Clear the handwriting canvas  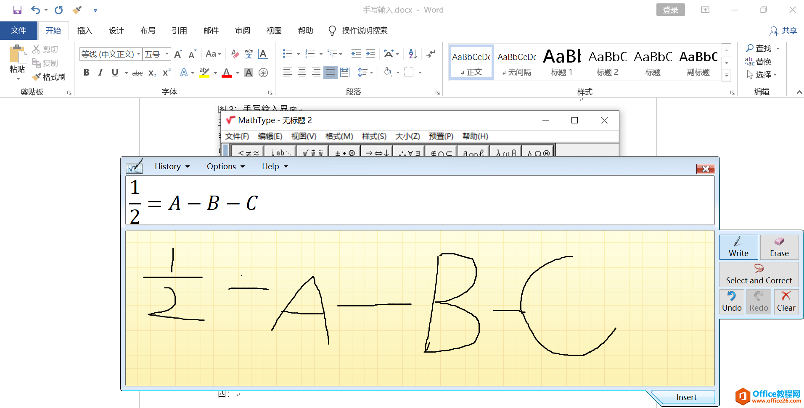click(x=786, y=301)
